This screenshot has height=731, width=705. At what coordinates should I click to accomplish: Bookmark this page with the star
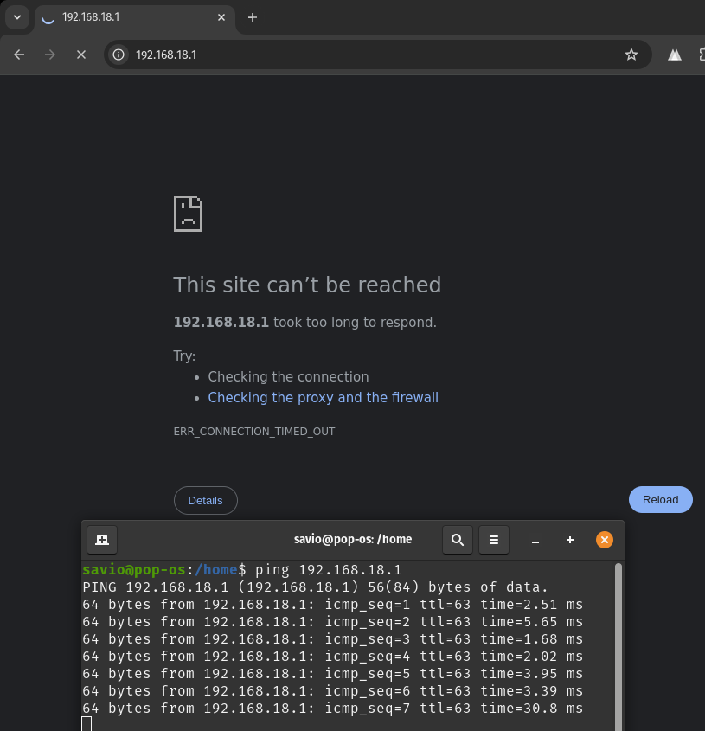point(631,55)
